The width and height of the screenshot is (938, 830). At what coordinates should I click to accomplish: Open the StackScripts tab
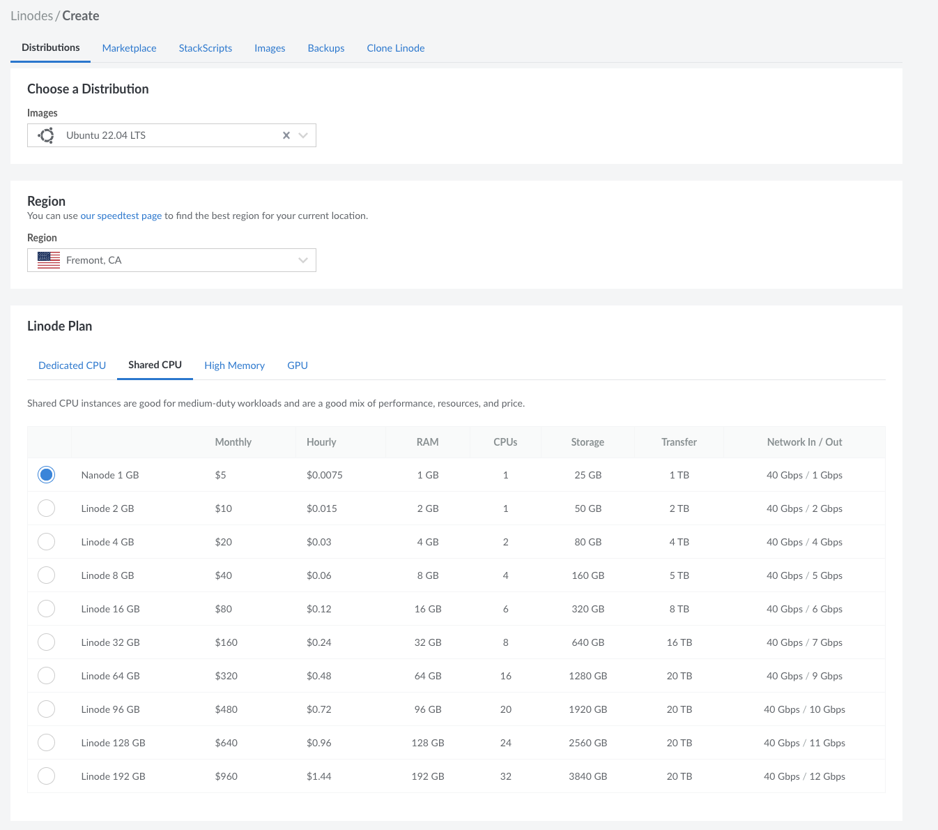[x=205, y=48]
